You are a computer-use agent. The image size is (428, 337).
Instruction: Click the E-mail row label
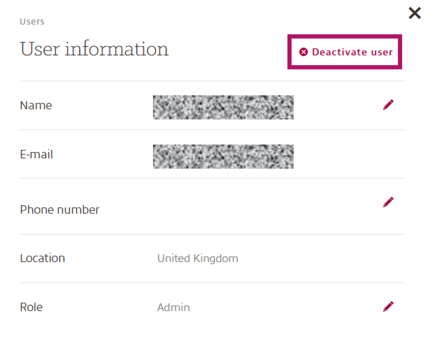click(36, 154)
